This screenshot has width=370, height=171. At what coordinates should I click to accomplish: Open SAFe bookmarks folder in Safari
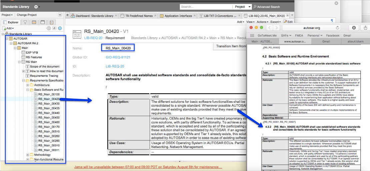[x=286, y=36]
